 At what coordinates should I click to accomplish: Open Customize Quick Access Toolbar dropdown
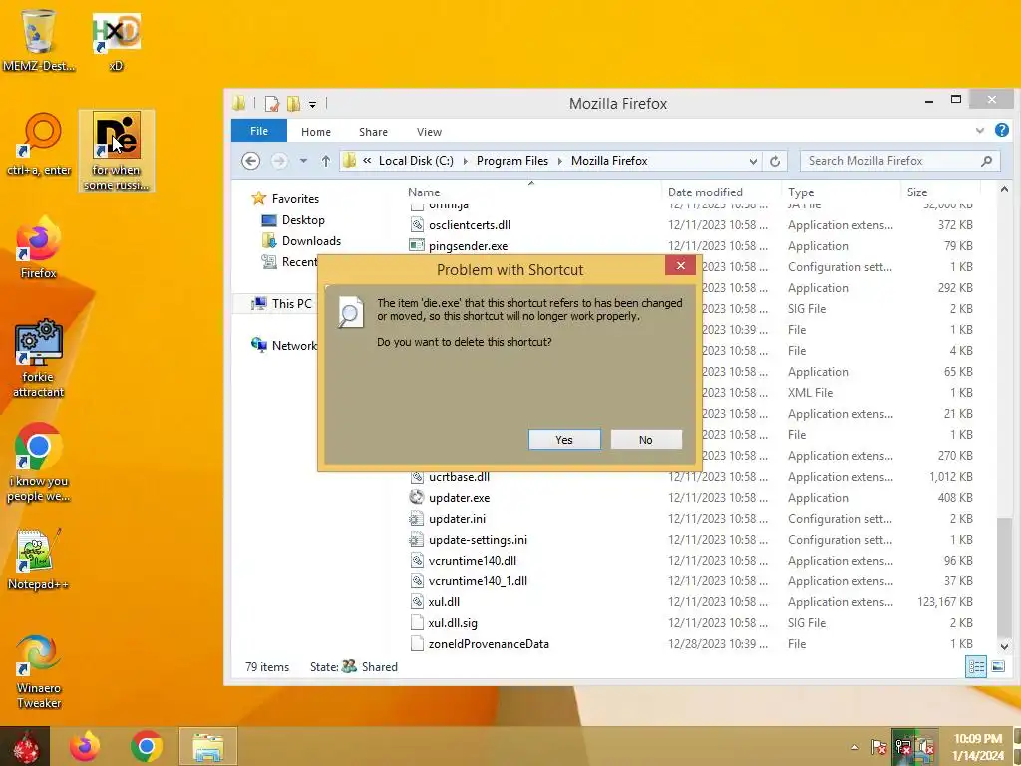pyautogui.click(x=312, y=104)
